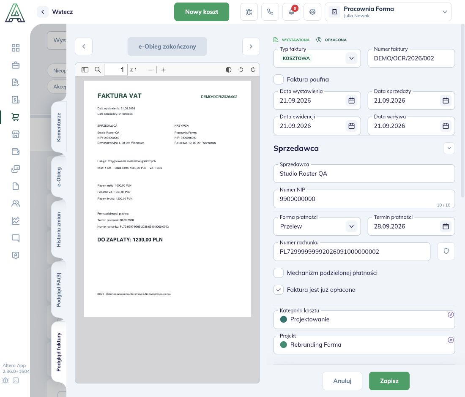The image size is (465, 397).
Task: Click the Zapisz button
Action: pyautogui.click(x=389, y=381)
